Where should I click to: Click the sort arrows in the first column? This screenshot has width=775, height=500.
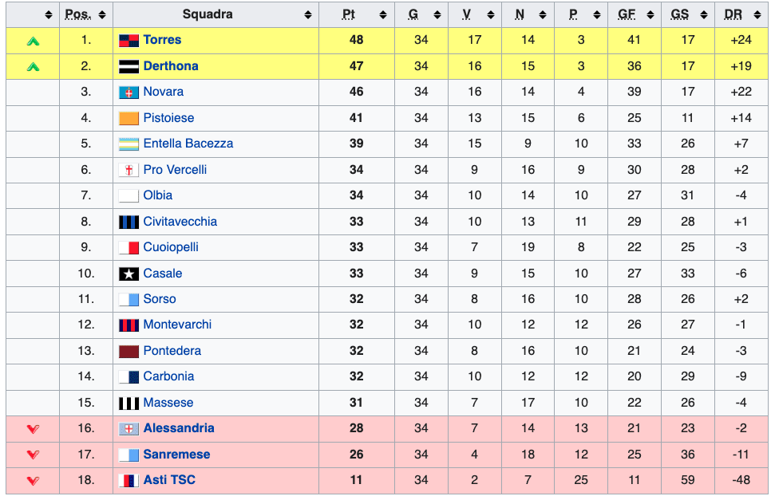[x=49, y=15]
